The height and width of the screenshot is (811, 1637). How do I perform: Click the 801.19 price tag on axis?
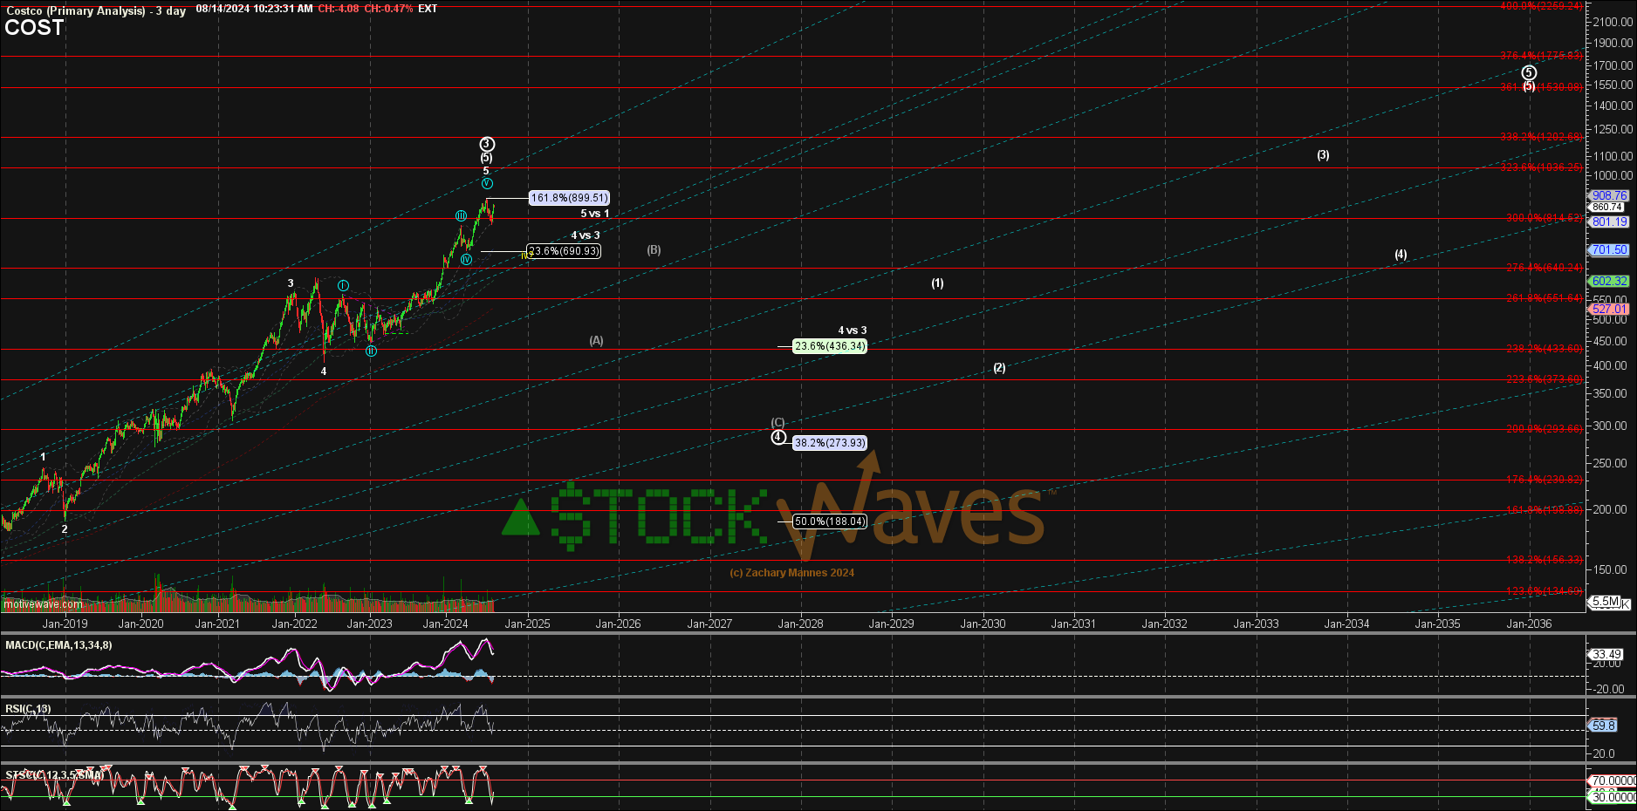[1609, 222]
